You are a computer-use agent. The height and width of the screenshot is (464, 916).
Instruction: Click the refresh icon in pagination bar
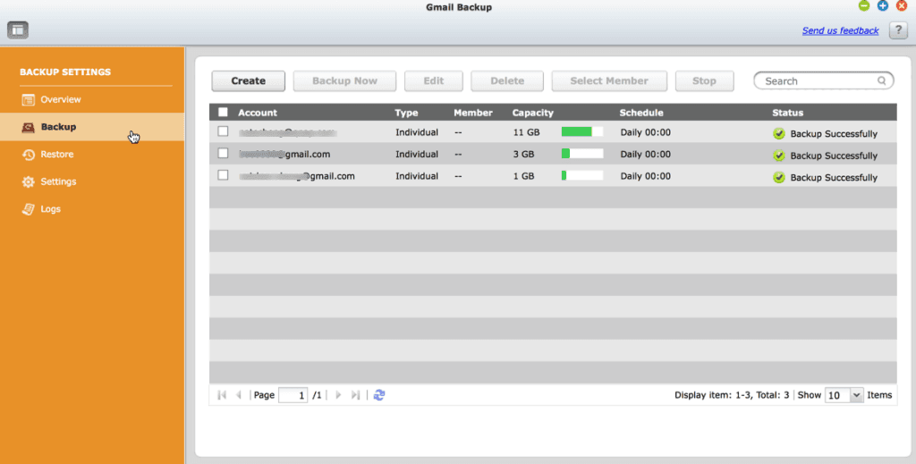379,395
